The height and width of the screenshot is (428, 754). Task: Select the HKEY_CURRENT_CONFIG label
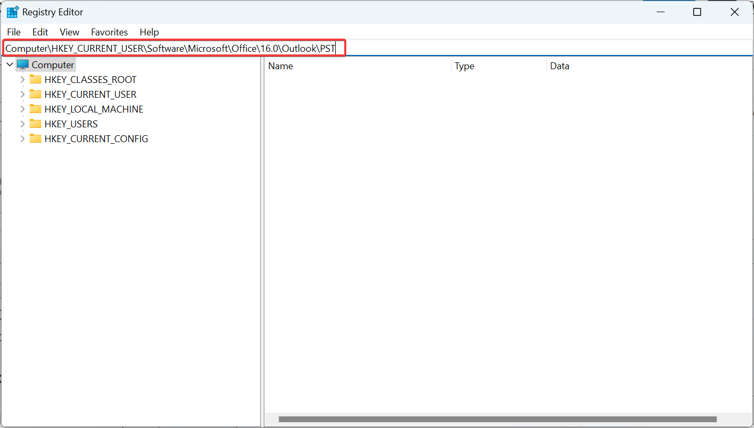pyautogui.click(x=96, y=139)
